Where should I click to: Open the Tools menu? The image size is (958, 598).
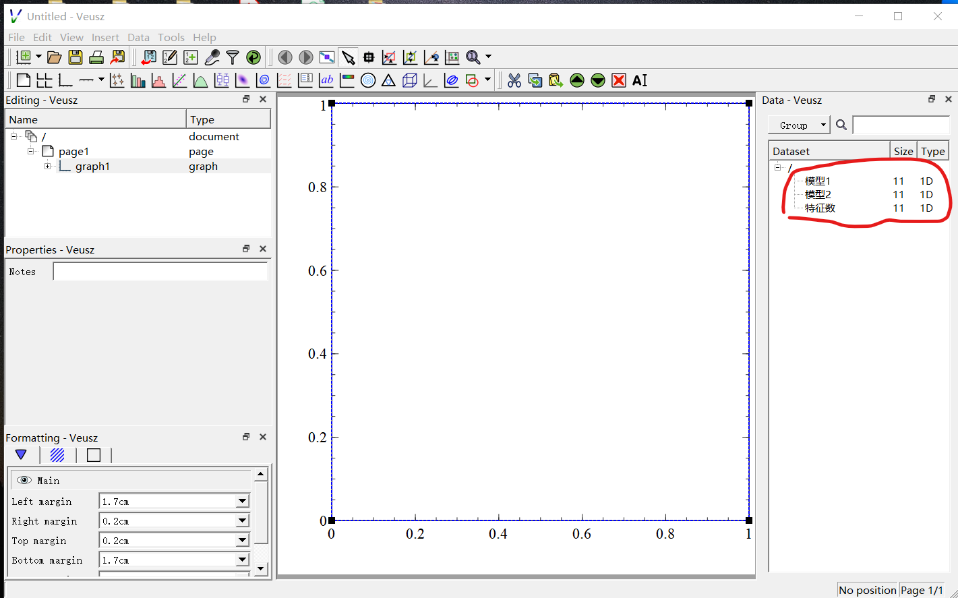pyautogui.click(x=171, y=38)
